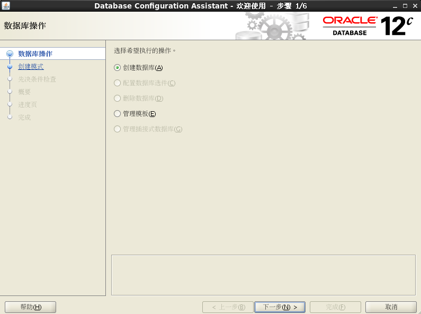The width and height of the screenshot is (421, 314).
Task: Close the Database Configuration Assistant window
Action: click(x=415, y=6)
